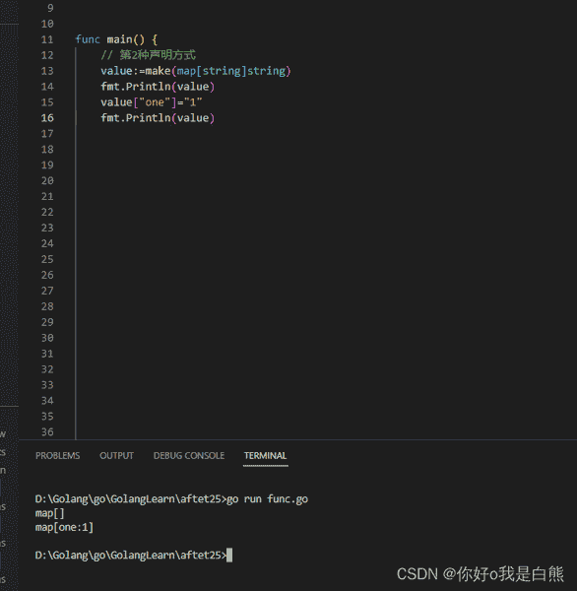The image size is (577, 591).
Task: Click the first fmt.Println(value) statement
Action: [158, 87]
